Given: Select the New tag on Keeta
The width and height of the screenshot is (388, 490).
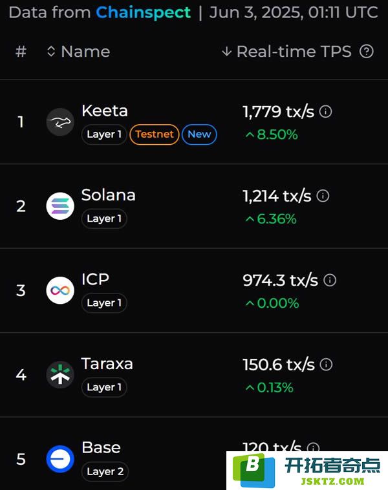Looking at the screenshot, I should 199,134.
